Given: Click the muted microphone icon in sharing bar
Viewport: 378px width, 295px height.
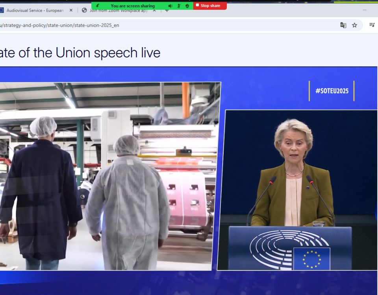Looking at the screenshot, I should (179, 6).
